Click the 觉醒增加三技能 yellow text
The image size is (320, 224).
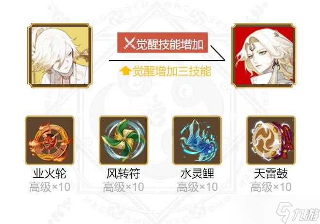point(172,71)
